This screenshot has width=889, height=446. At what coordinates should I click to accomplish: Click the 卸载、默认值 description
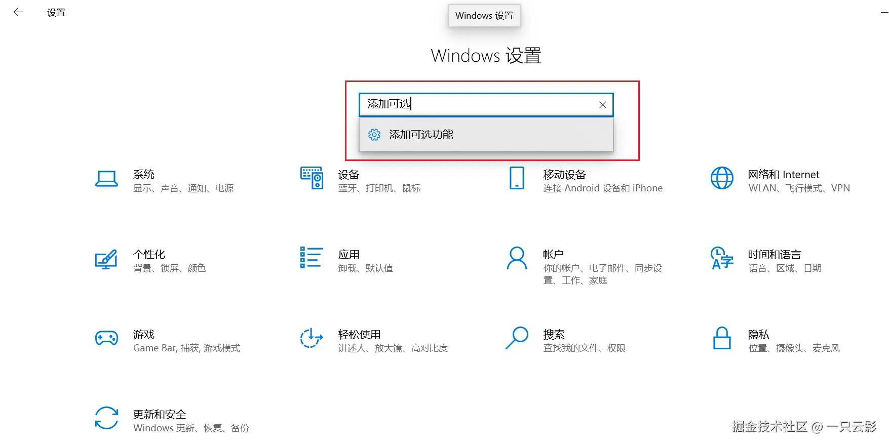click(366, 268)
